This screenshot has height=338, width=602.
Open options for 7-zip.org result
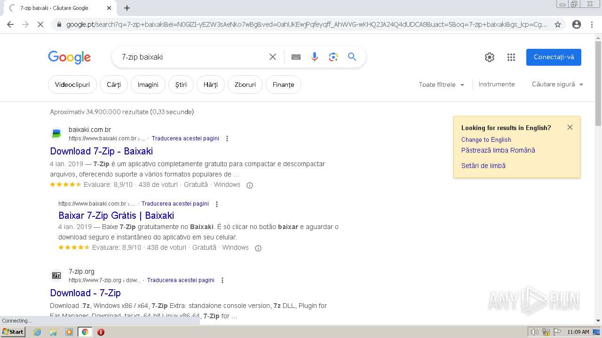point(222,280)
